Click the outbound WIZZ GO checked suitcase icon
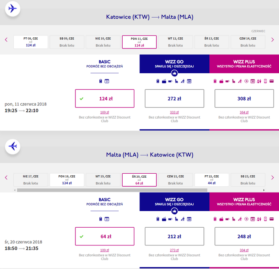 pyautogui.click(x=164, y=82)
